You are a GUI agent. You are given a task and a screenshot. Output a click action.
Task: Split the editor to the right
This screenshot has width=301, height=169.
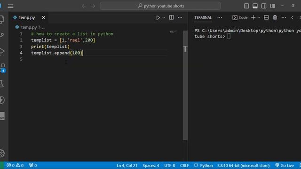click(x=171, y=17)
